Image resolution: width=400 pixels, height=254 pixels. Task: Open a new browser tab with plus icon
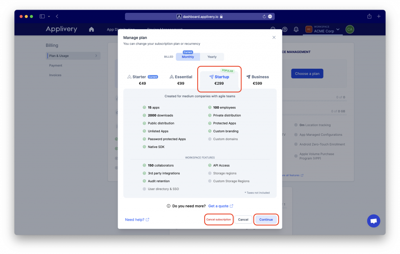pos(379,16)
